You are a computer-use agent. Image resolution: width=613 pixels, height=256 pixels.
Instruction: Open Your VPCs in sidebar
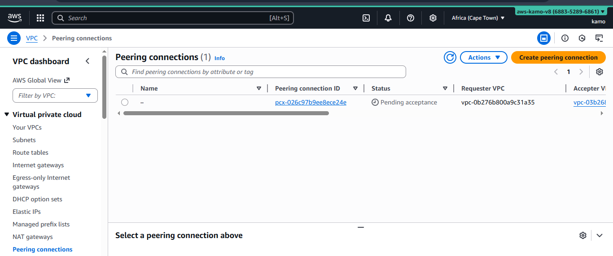tap(27, 127)
